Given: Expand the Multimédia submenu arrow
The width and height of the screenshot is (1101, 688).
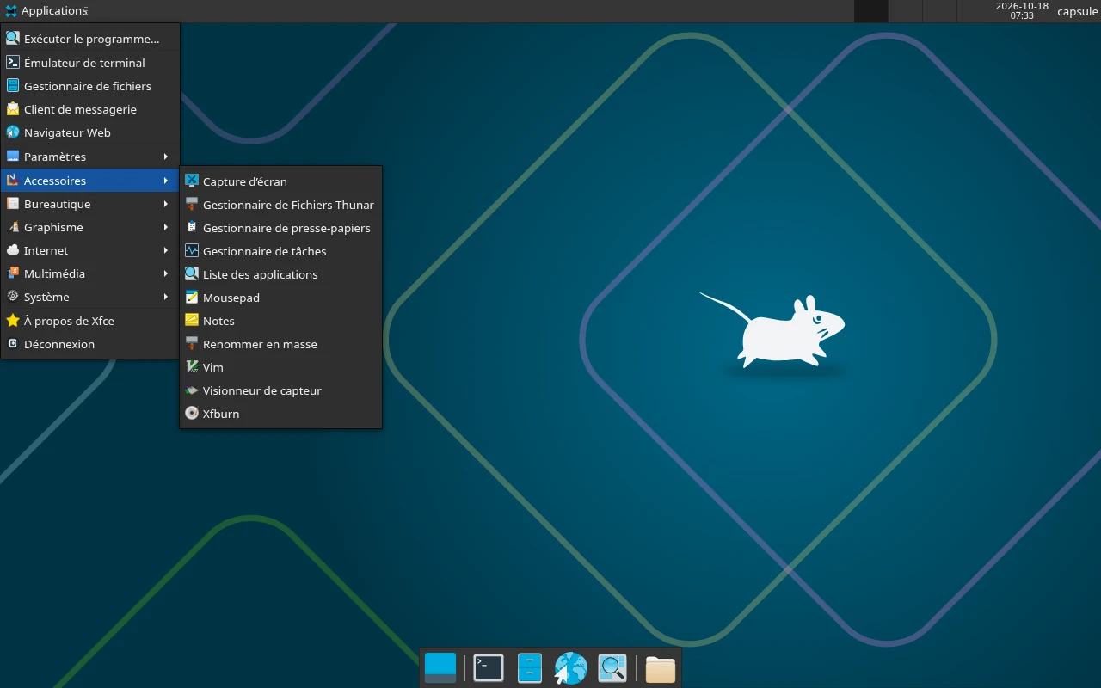Looking at the screenshot, I should [166, 273].
